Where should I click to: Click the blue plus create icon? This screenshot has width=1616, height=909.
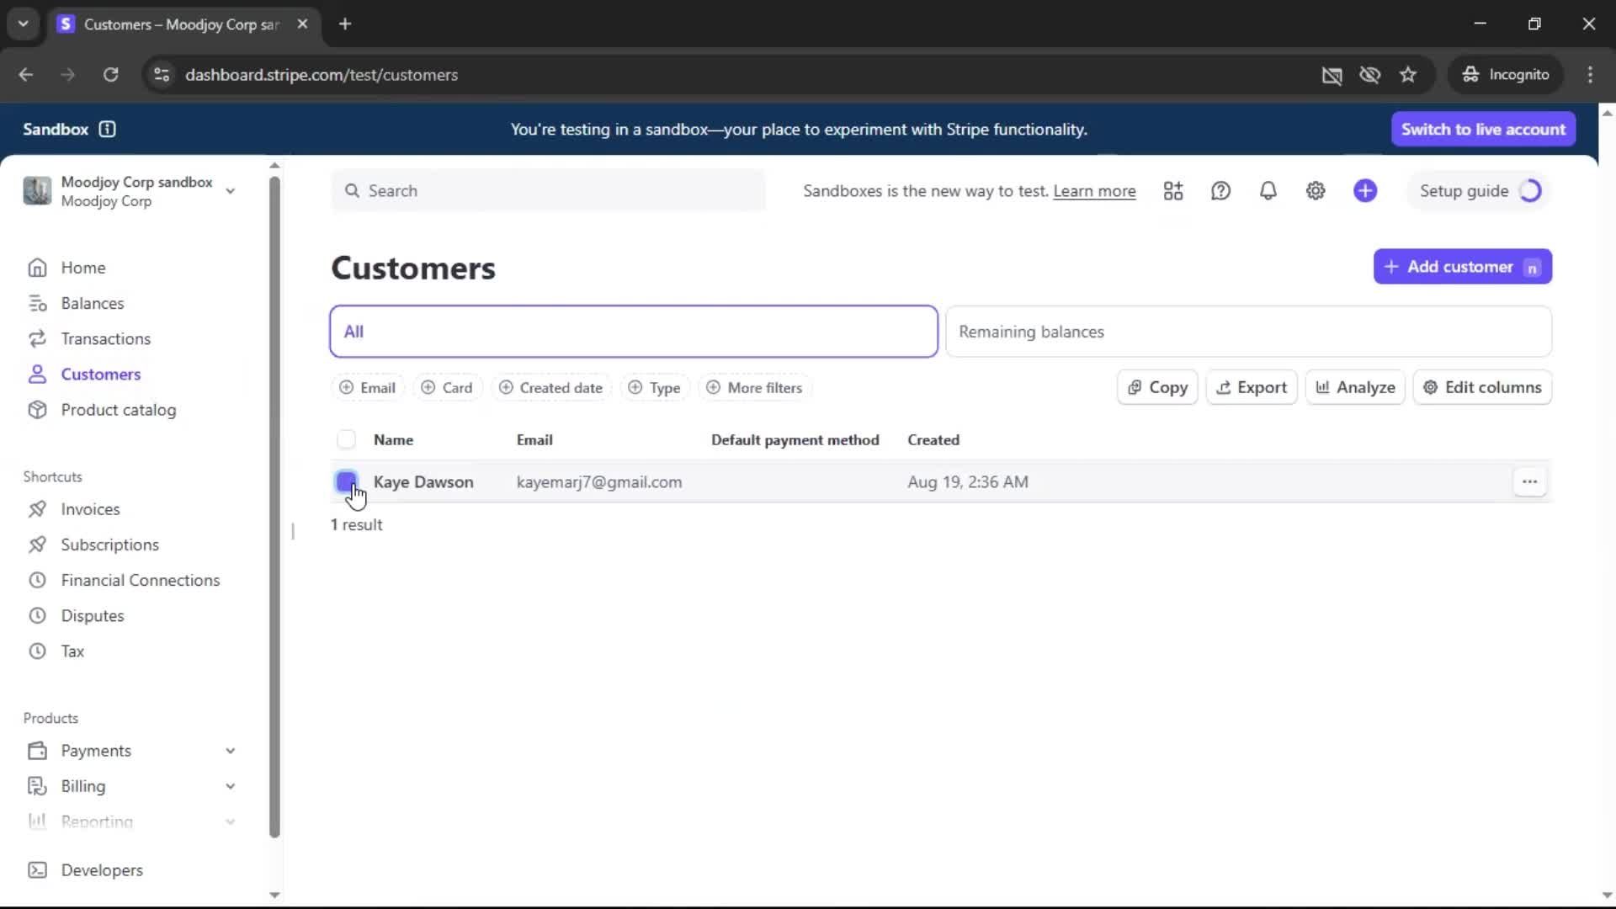[x=1365, y=191]
